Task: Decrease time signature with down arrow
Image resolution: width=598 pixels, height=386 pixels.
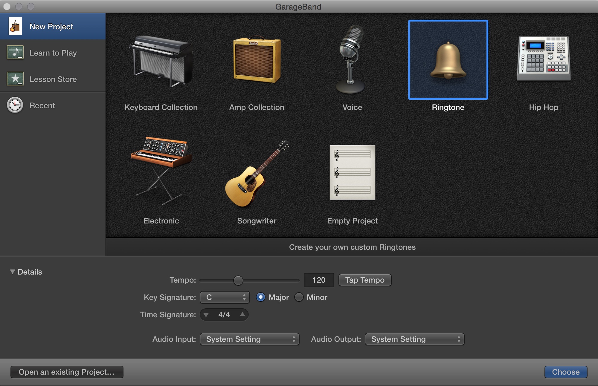Action: coord(206,315)
